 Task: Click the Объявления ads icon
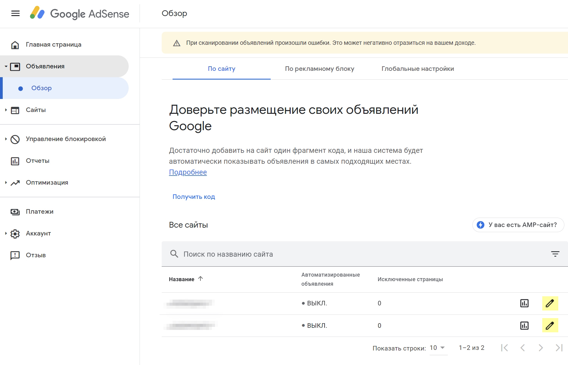[x=15, y=67]
